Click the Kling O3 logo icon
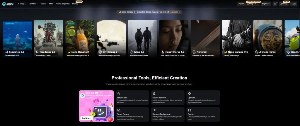The width and height of the screenshot is (300, 126). click(194, 52)
